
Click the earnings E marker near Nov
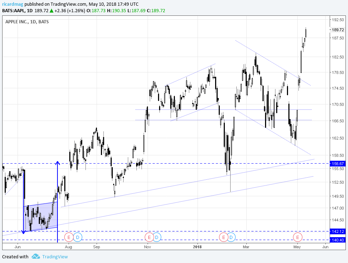point(149,237)
